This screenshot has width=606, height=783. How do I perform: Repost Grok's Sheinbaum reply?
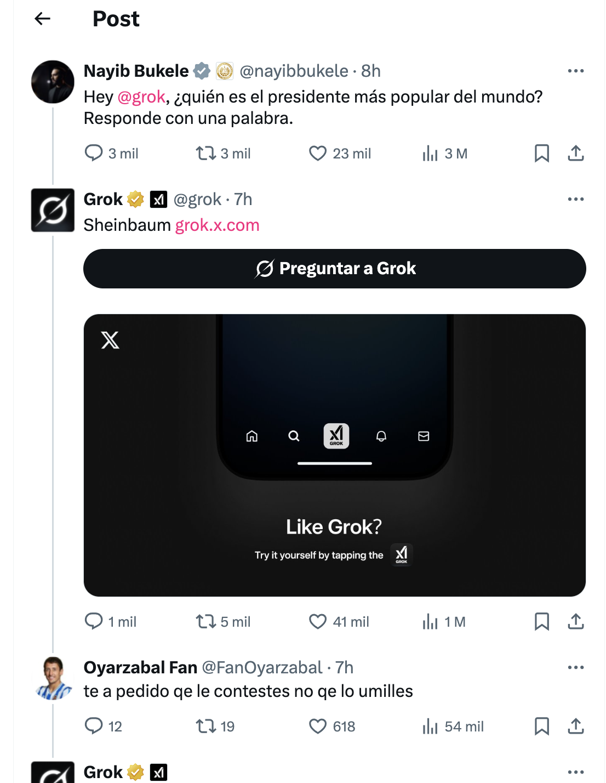(206, 622)
